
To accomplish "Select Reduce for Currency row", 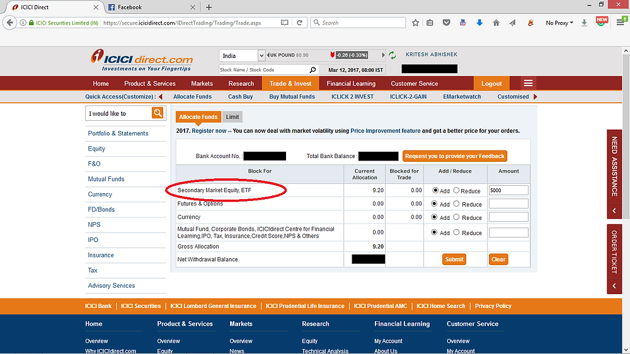I will point(456,217).
